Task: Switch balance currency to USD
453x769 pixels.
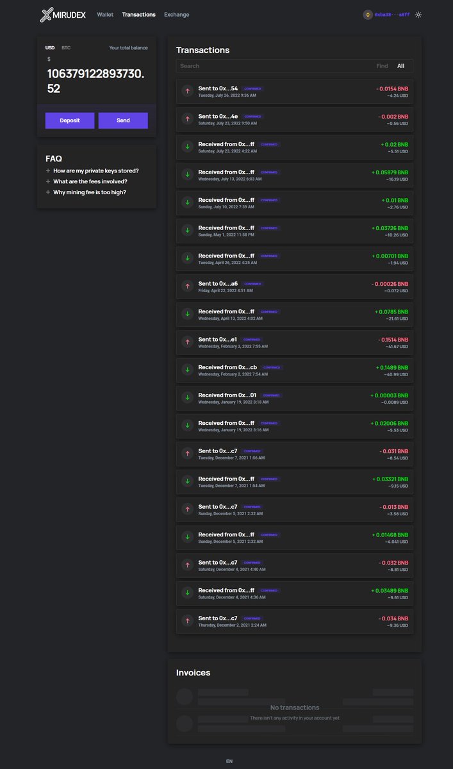Action: tap(50, 47)
